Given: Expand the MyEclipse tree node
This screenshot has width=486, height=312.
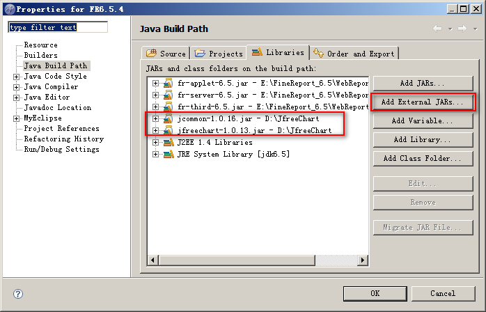Looking at the screenshot, I should [16, 118].
